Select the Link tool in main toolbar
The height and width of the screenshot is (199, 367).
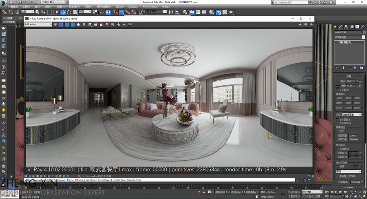[4, 12]
